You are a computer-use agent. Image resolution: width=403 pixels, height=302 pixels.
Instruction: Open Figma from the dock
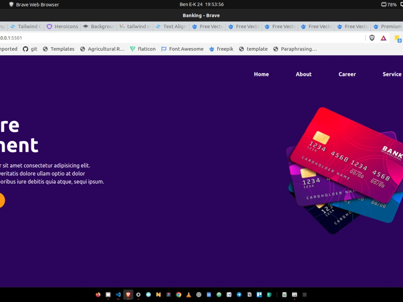click(x=168, y=295)
